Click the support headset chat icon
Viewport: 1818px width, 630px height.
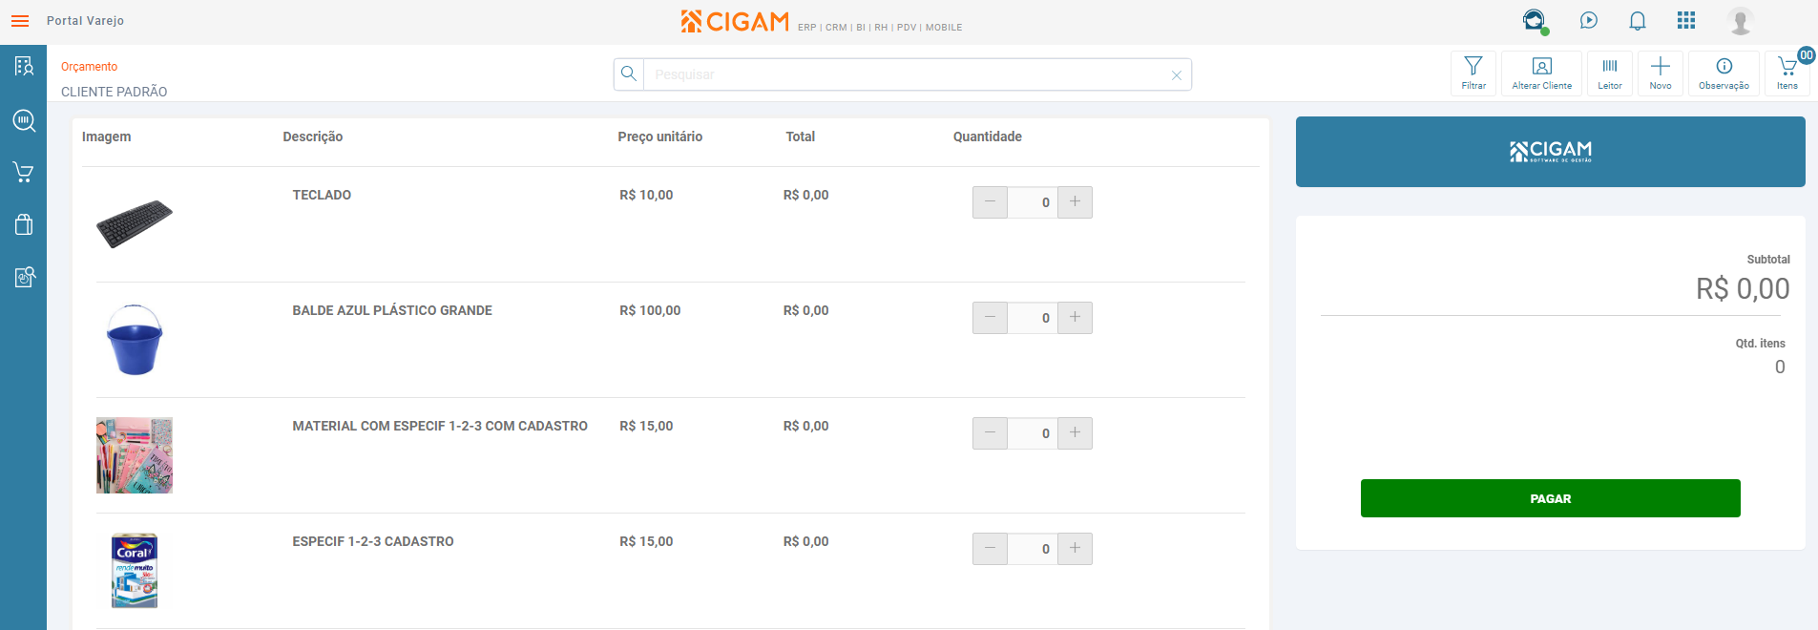pos(1534,21)
